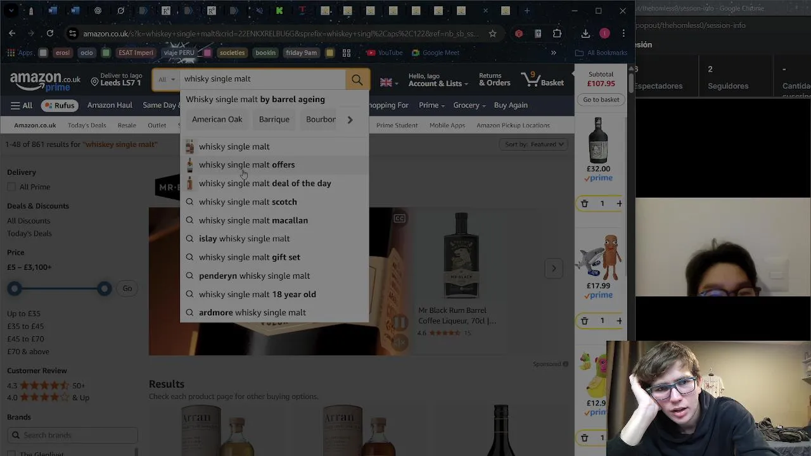Show hidden bookmarks with double chevron
Screen dimensions: 811x456
tap(553, 53)
